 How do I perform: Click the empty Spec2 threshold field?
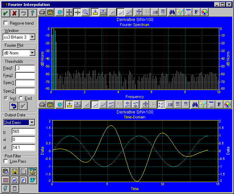25,91
